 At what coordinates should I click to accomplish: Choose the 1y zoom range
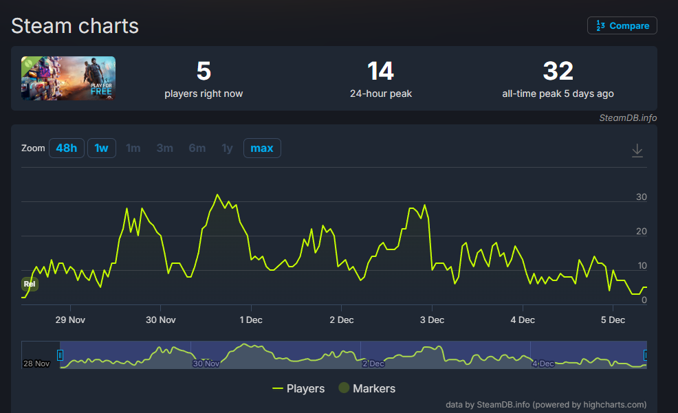click(227, 148)
